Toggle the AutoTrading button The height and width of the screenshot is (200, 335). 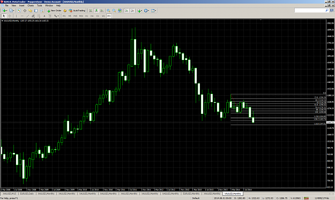click(x=77, y=11)
